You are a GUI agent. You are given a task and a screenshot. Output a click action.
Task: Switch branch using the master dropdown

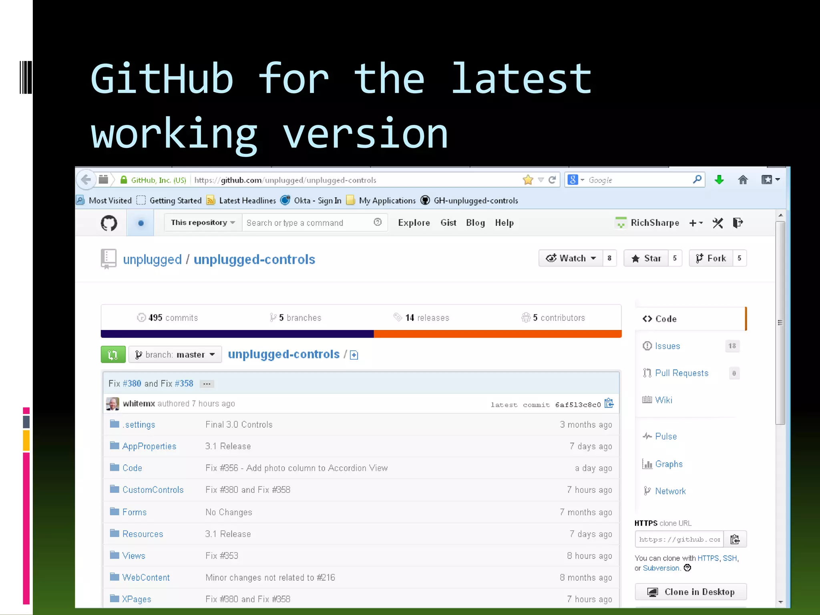175,354
